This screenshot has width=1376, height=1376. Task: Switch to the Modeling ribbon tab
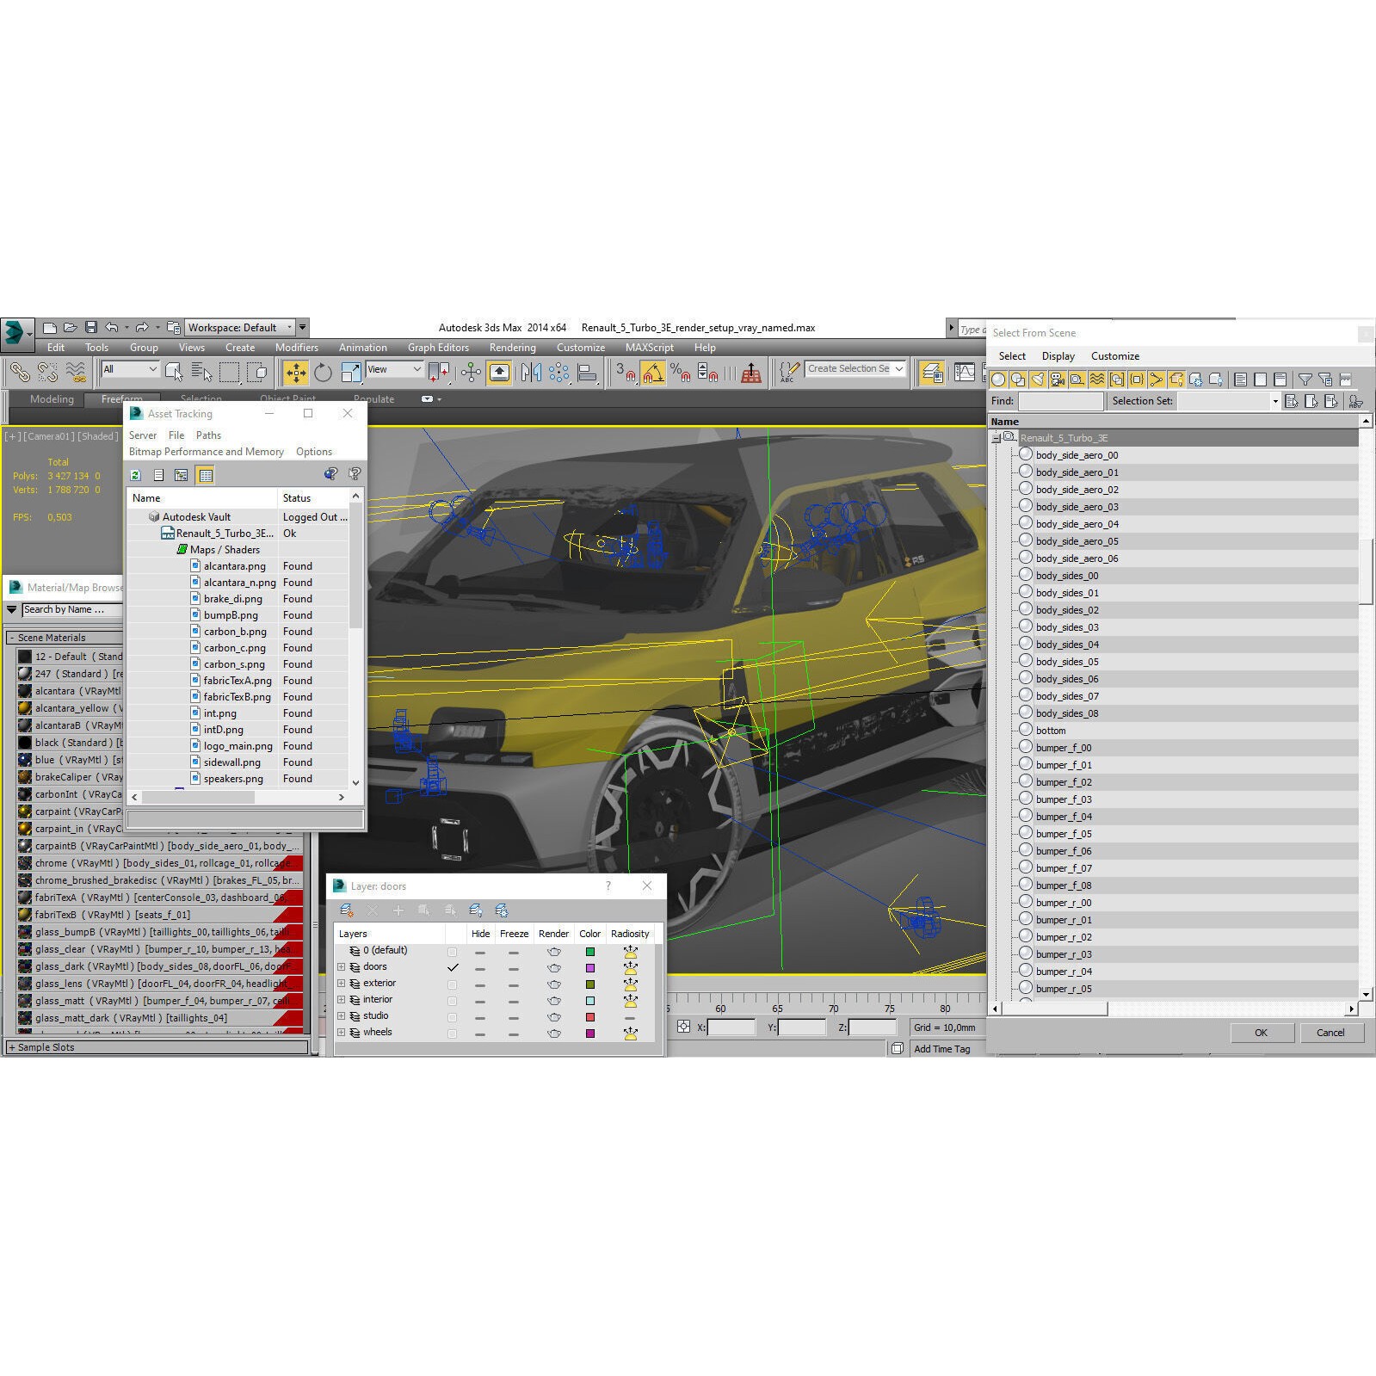point(52,398)
